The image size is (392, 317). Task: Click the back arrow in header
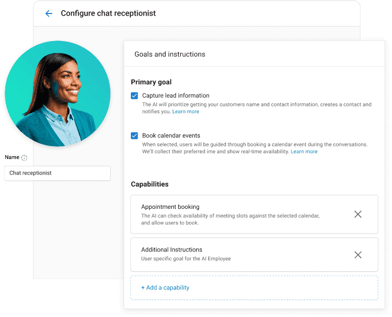click(x=49, y=14)
